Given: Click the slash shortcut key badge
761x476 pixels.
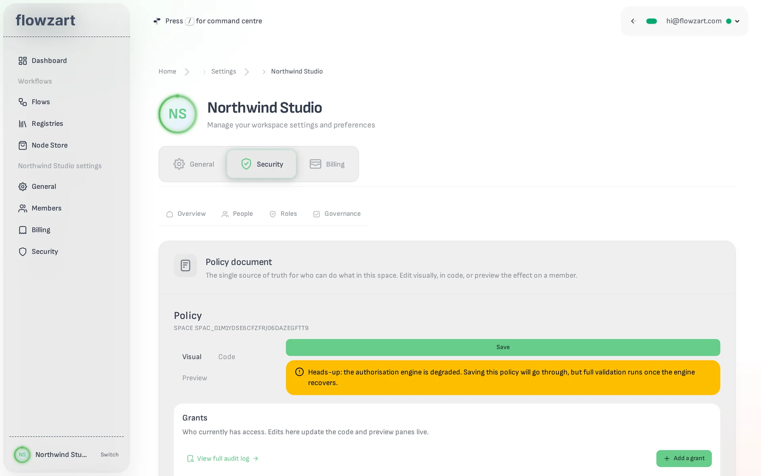Looking at the screenshot, I should 190,21.
